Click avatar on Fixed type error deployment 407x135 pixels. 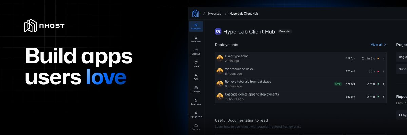pyautogui.click(x=220, y=58)
